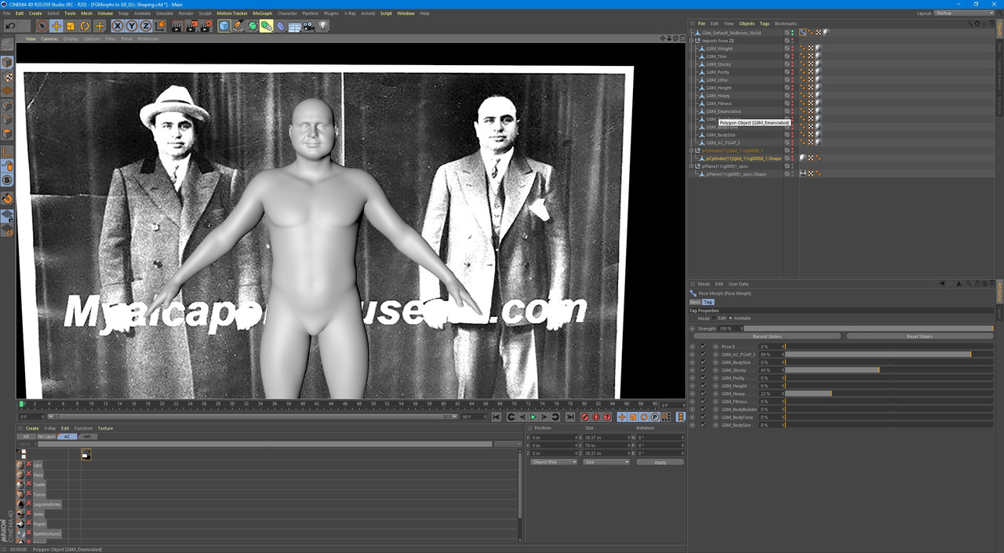Collapse the pCylinder parent object

tap(692, 151)
